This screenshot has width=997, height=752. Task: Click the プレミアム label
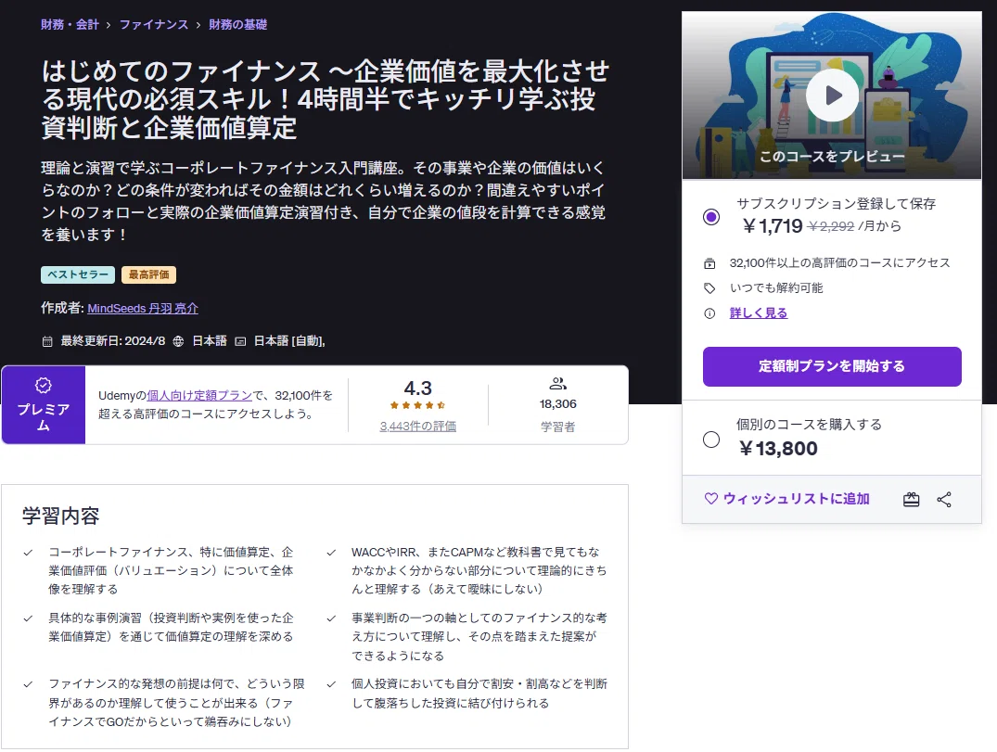tap(44, 417)
